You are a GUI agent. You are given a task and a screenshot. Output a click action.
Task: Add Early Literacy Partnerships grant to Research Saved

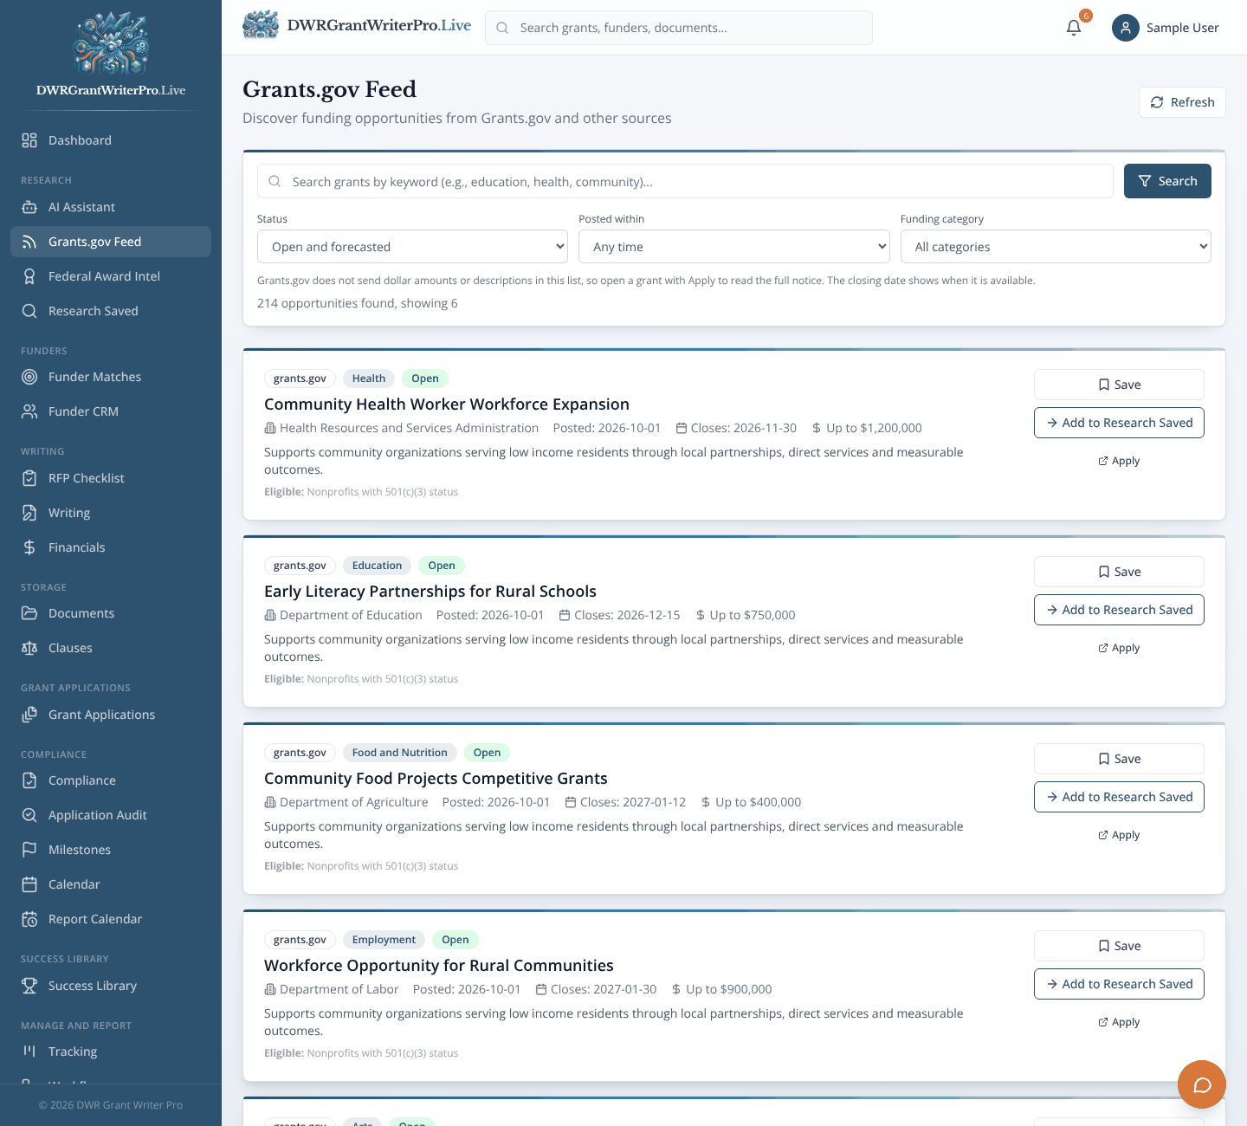tap(1119, 610)
